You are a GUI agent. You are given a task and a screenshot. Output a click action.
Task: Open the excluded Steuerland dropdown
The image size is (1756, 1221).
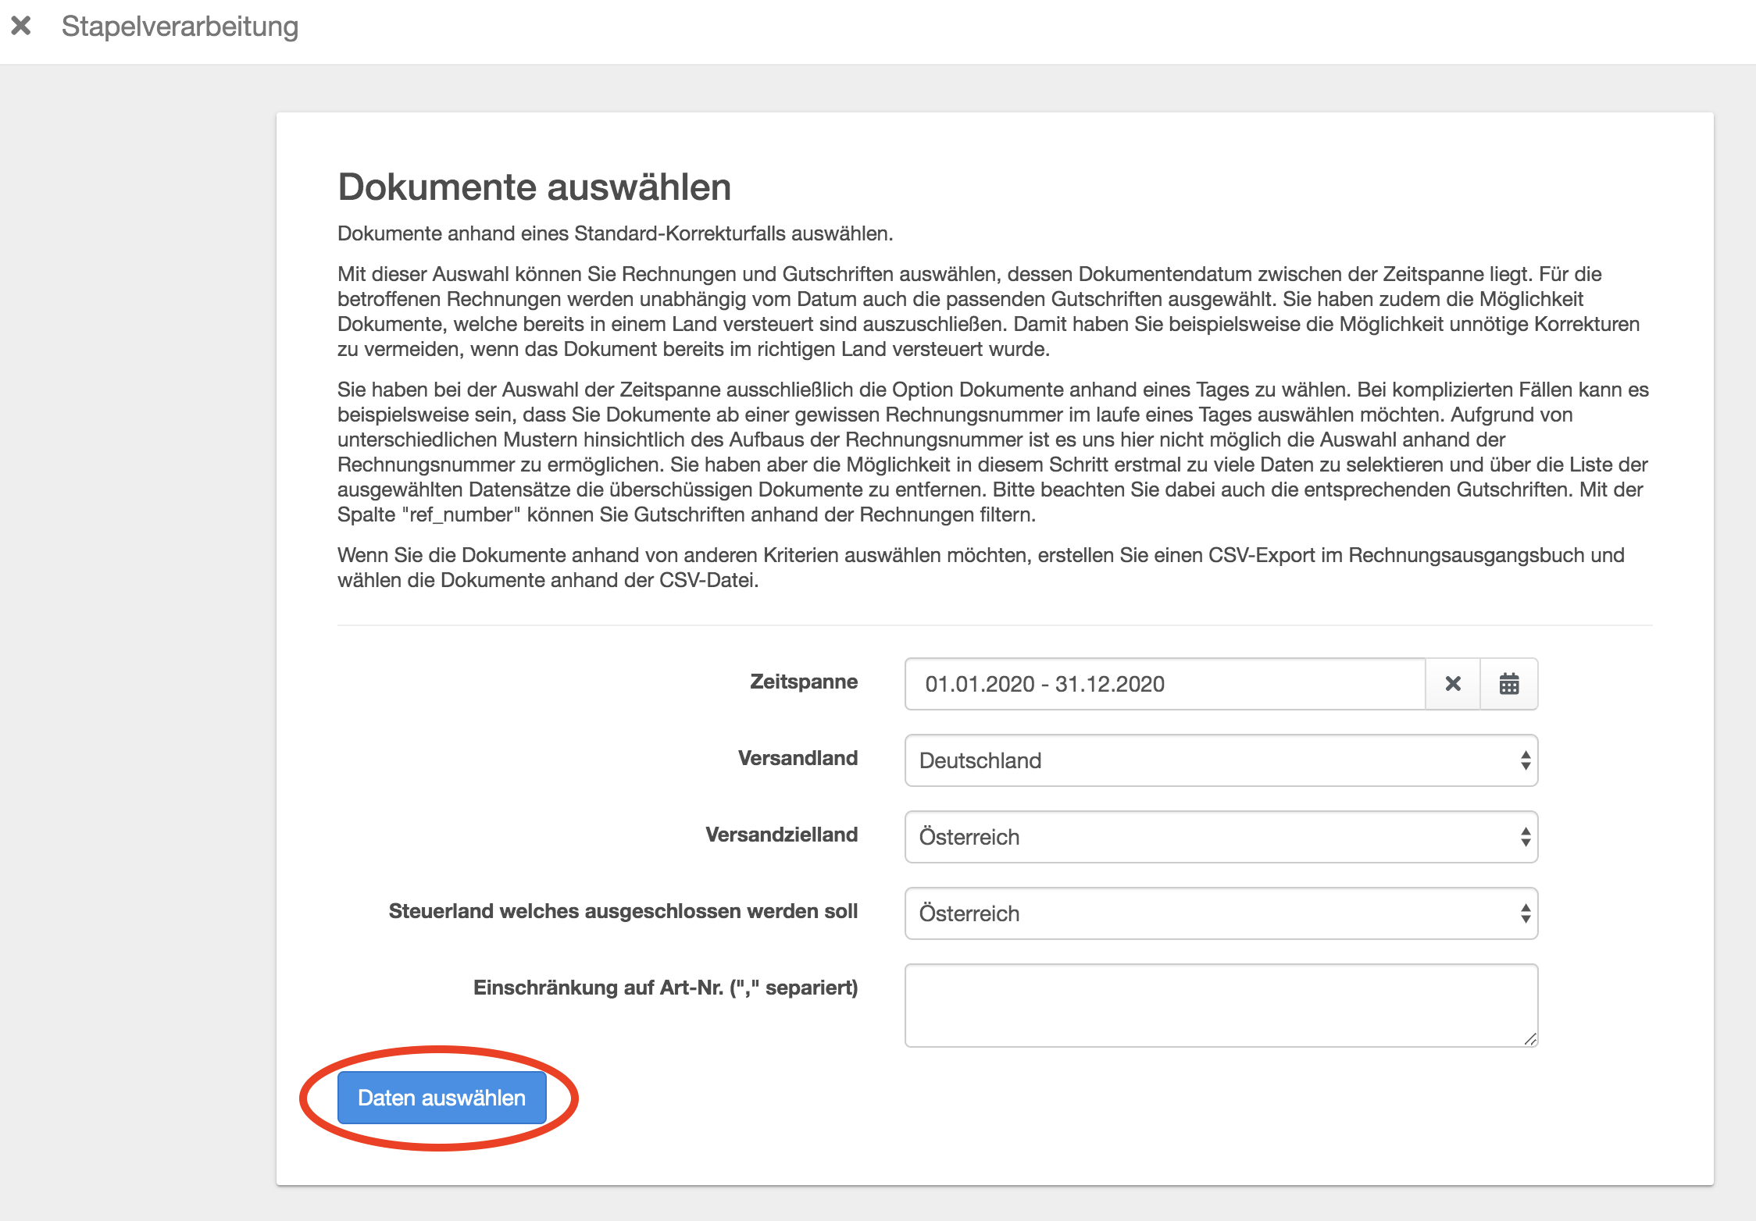point(1221,913)
